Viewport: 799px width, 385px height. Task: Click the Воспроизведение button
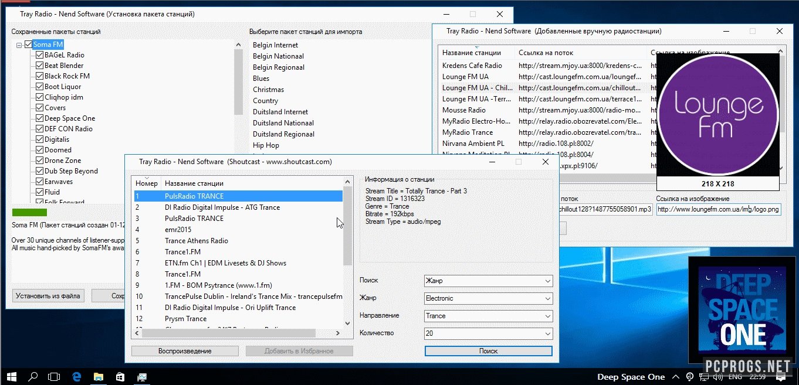(185, 351)
